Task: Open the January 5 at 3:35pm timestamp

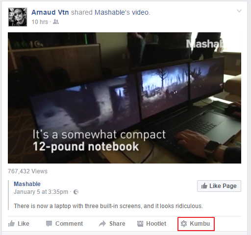Action: coord(41,192)
